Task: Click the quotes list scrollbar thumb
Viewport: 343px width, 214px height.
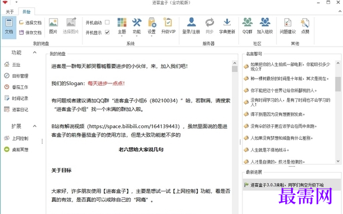Action: tap(338, 84)
